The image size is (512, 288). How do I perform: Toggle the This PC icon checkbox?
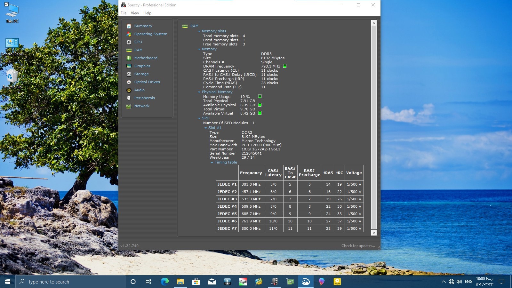coord(6,4)
